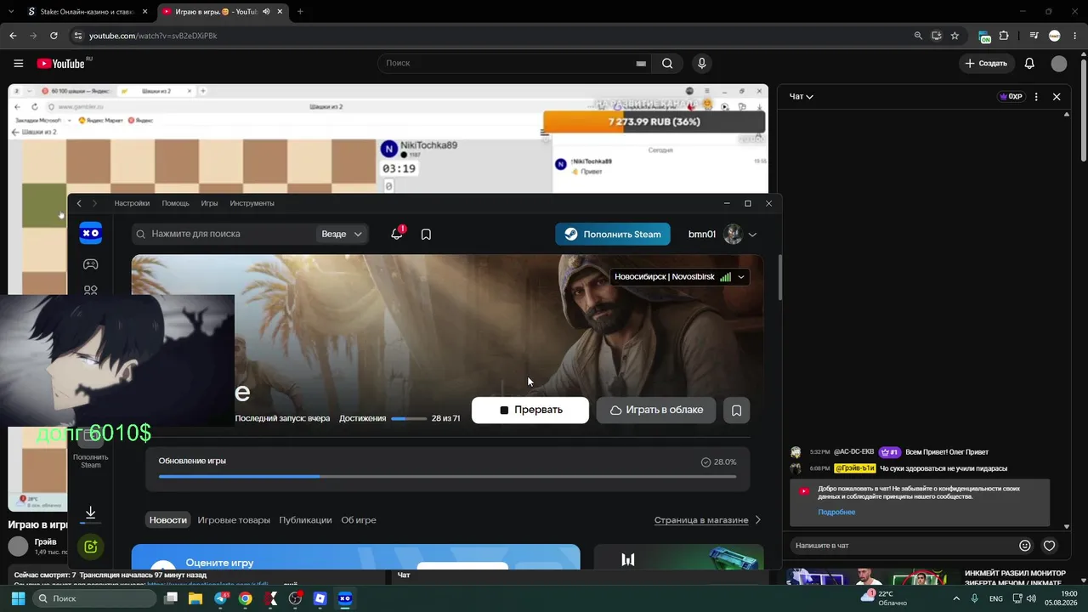Screen dimensions: 1088x612
Task: Bookmark the game beside Играть в облаке
Action: (x=736, y=410)
